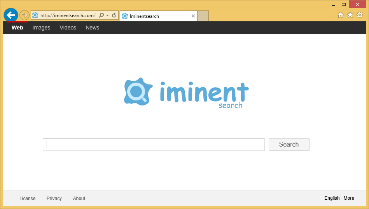Expand the More languages option
Screen dimensions: 369x209
point(349,198)
